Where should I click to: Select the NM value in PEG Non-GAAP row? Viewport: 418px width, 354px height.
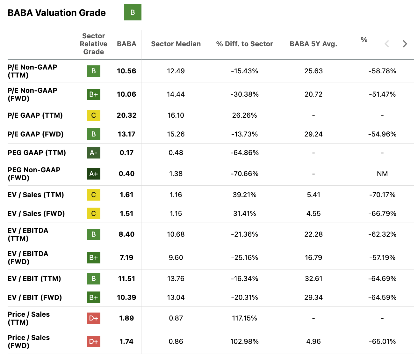coord(382,174)
